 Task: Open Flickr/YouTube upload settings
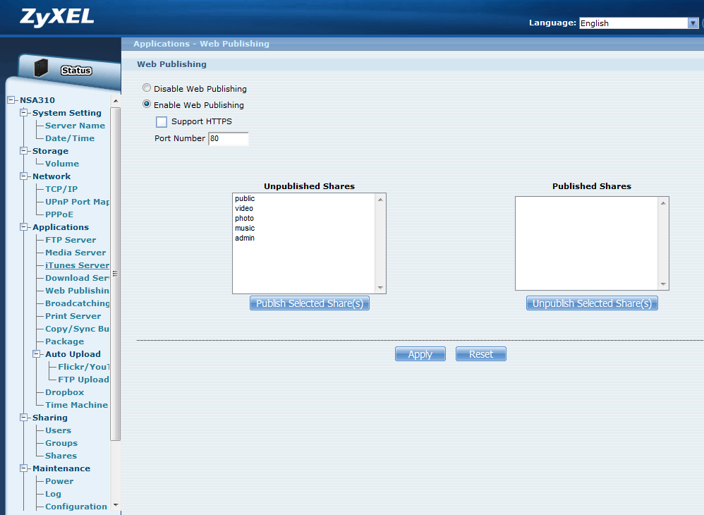pyautogui.click(x=83, y=367)
